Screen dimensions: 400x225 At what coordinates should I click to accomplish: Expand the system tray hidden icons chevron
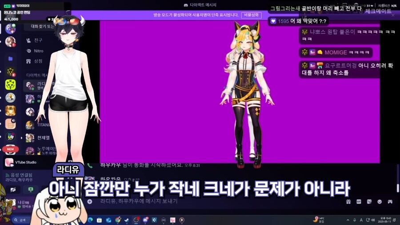(348, 220)
